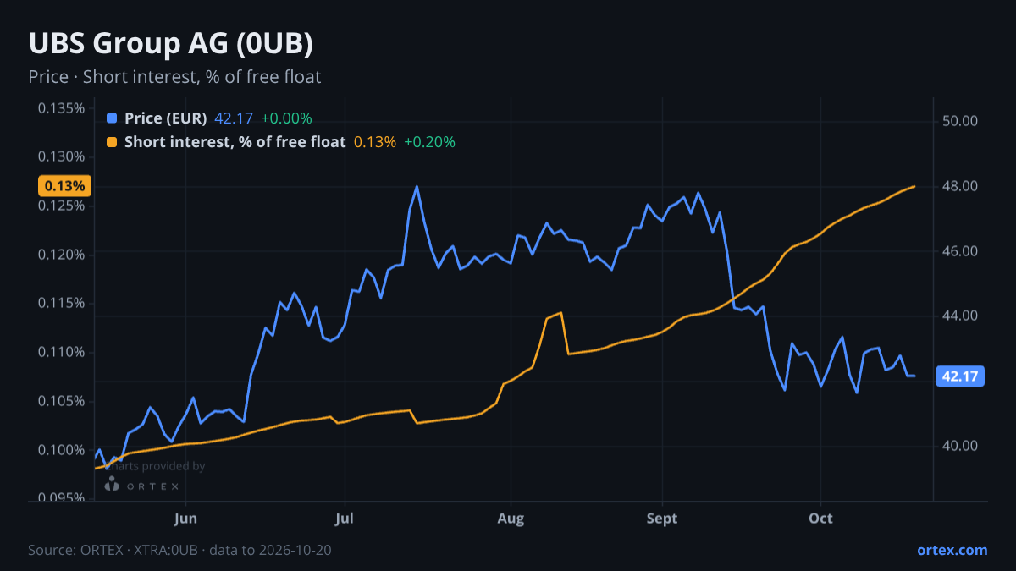
Task: Click the Oct x-axis label
Action: [x=820, y=518]
